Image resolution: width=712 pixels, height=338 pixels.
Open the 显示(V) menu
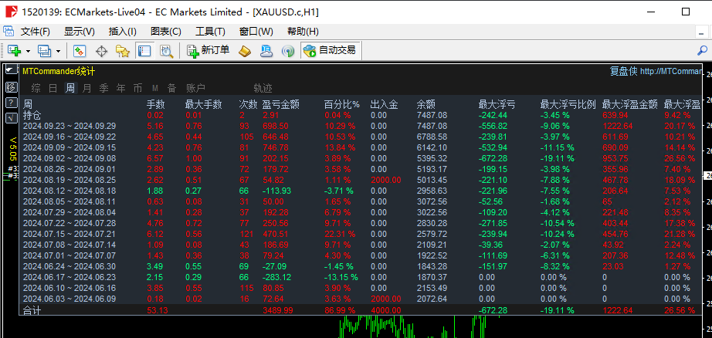tap(80, 32)
